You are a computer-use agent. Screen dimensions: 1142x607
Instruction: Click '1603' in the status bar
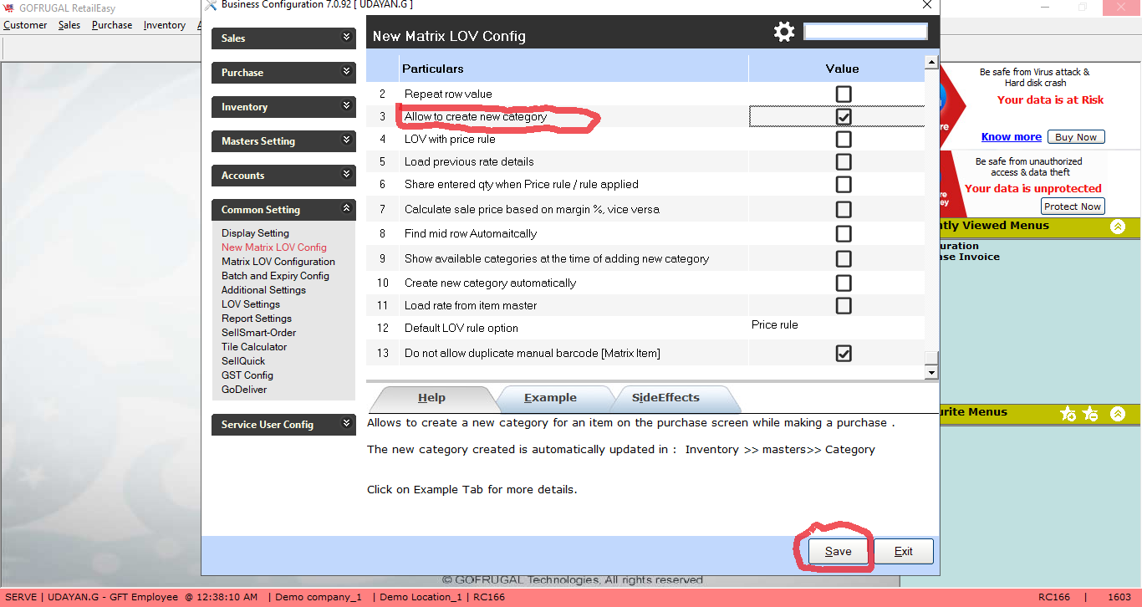1119,598
